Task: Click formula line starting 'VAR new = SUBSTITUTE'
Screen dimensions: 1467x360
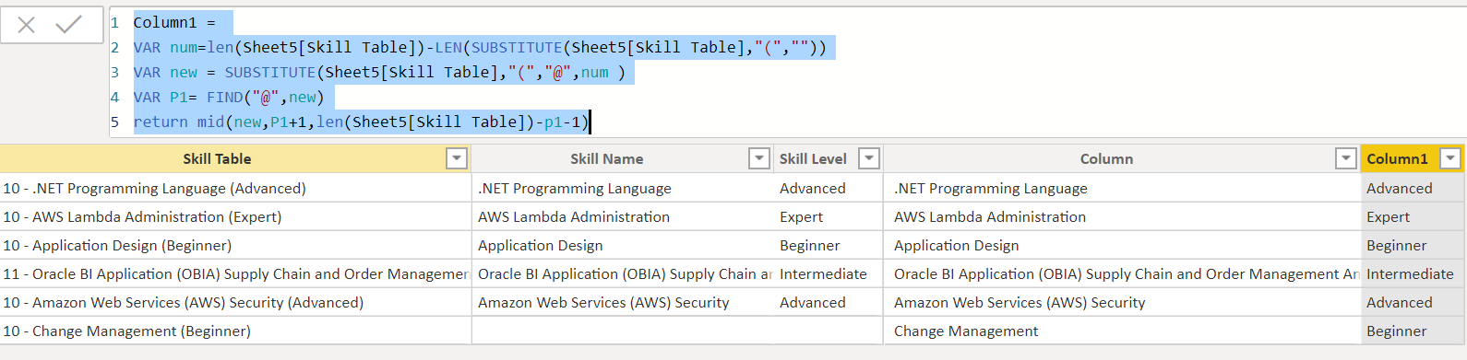Action: (379, 72)
